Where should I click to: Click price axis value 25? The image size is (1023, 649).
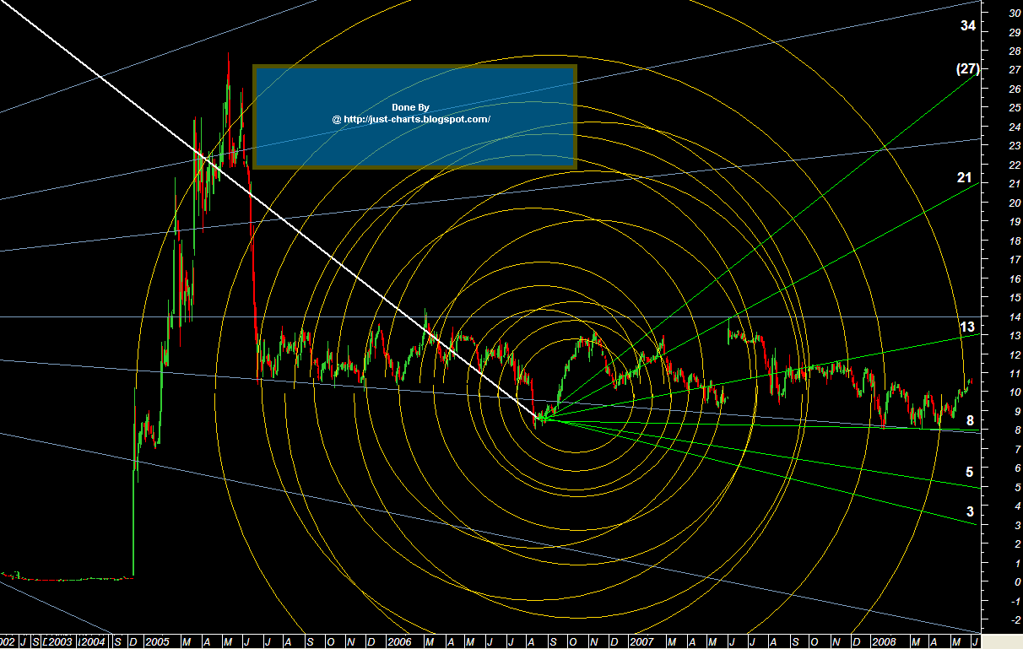pos(1015,108)
